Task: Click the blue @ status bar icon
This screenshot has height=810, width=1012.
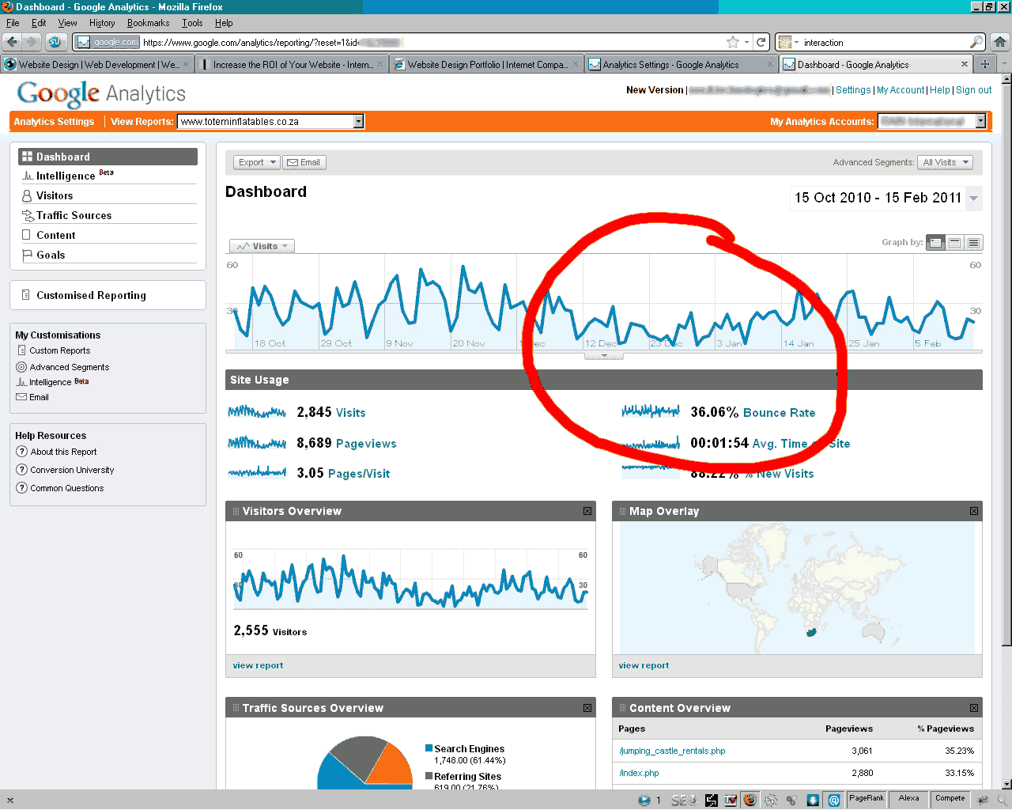Action: pos(833,800)
